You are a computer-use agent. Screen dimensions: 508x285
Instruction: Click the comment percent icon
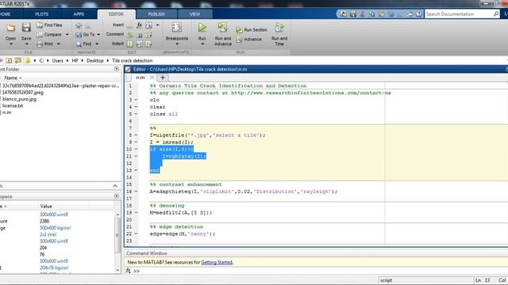pyautogui.click(x=130, y=35)
